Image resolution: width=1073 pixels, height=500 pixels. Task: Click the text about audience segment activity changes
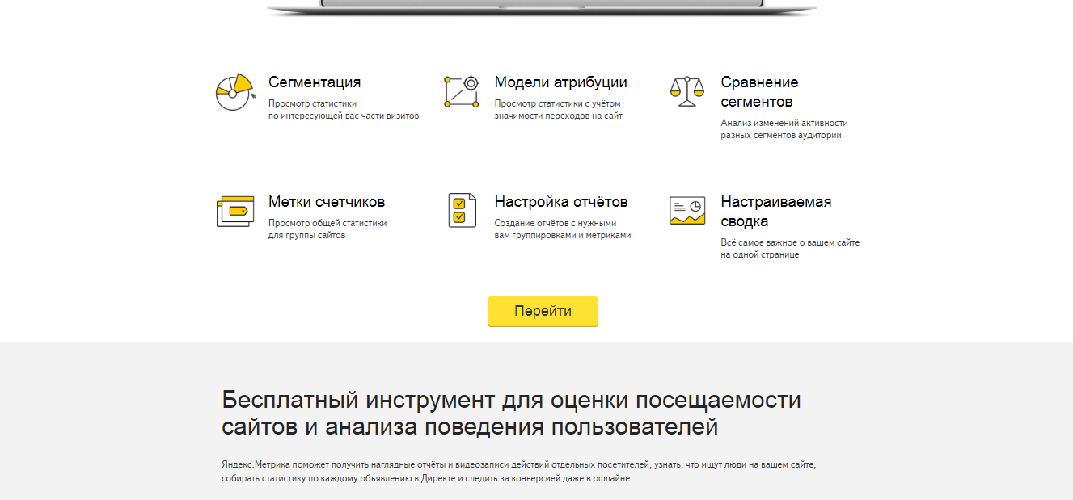tap(784, 129)
